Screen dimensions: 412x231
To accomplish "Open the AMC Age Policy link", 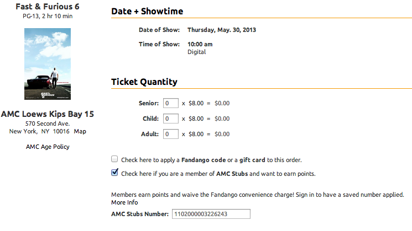I will 48,147.
